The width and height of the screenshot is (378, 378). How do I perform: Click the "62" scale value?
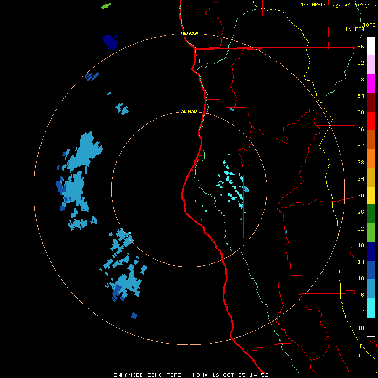point(361,63)
